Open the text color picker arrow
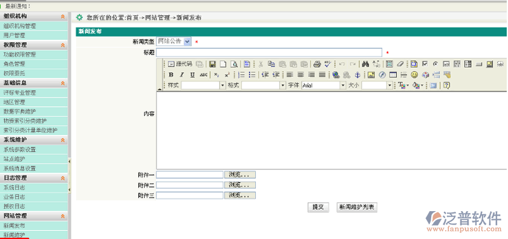 (x=408, y=86)
